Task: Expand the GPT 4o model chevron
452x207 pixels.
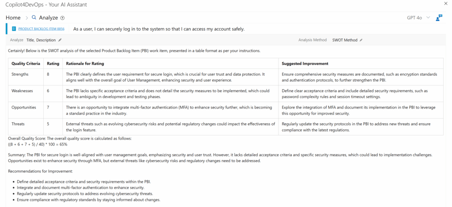Action: (x=428, y=18)
